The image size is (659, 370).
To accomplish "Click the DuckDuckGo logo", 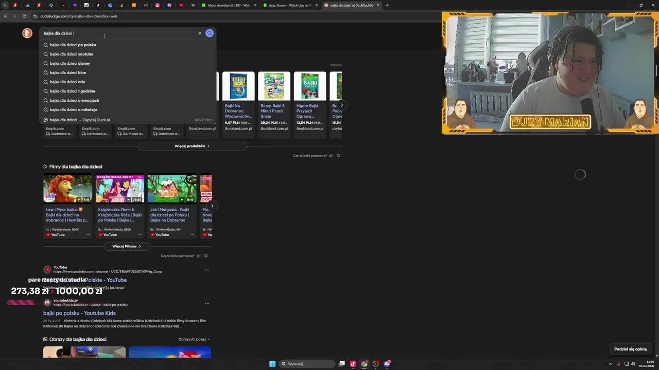I will tap(27, 33).
